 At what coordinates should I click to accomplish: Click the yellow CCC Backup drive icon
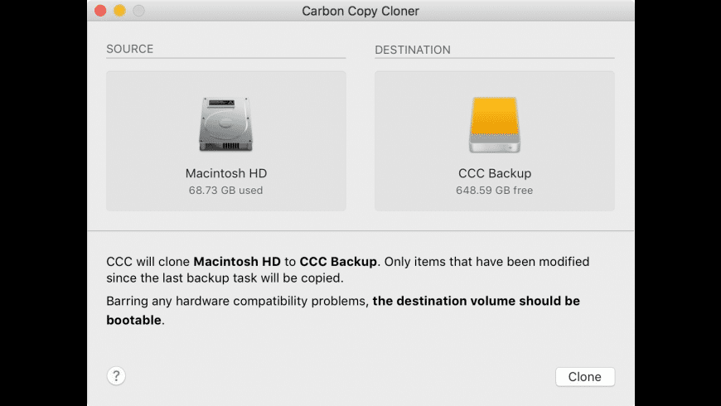494,124
